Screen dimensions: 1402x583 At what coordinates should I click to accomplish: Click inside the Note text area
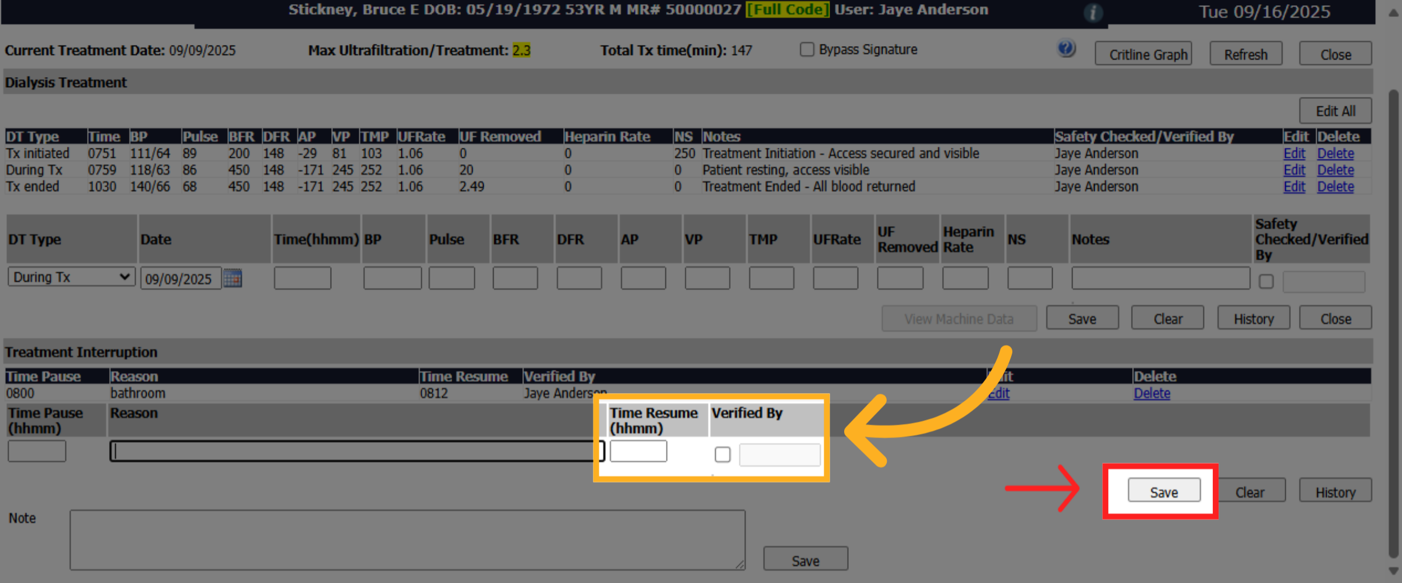407,540
